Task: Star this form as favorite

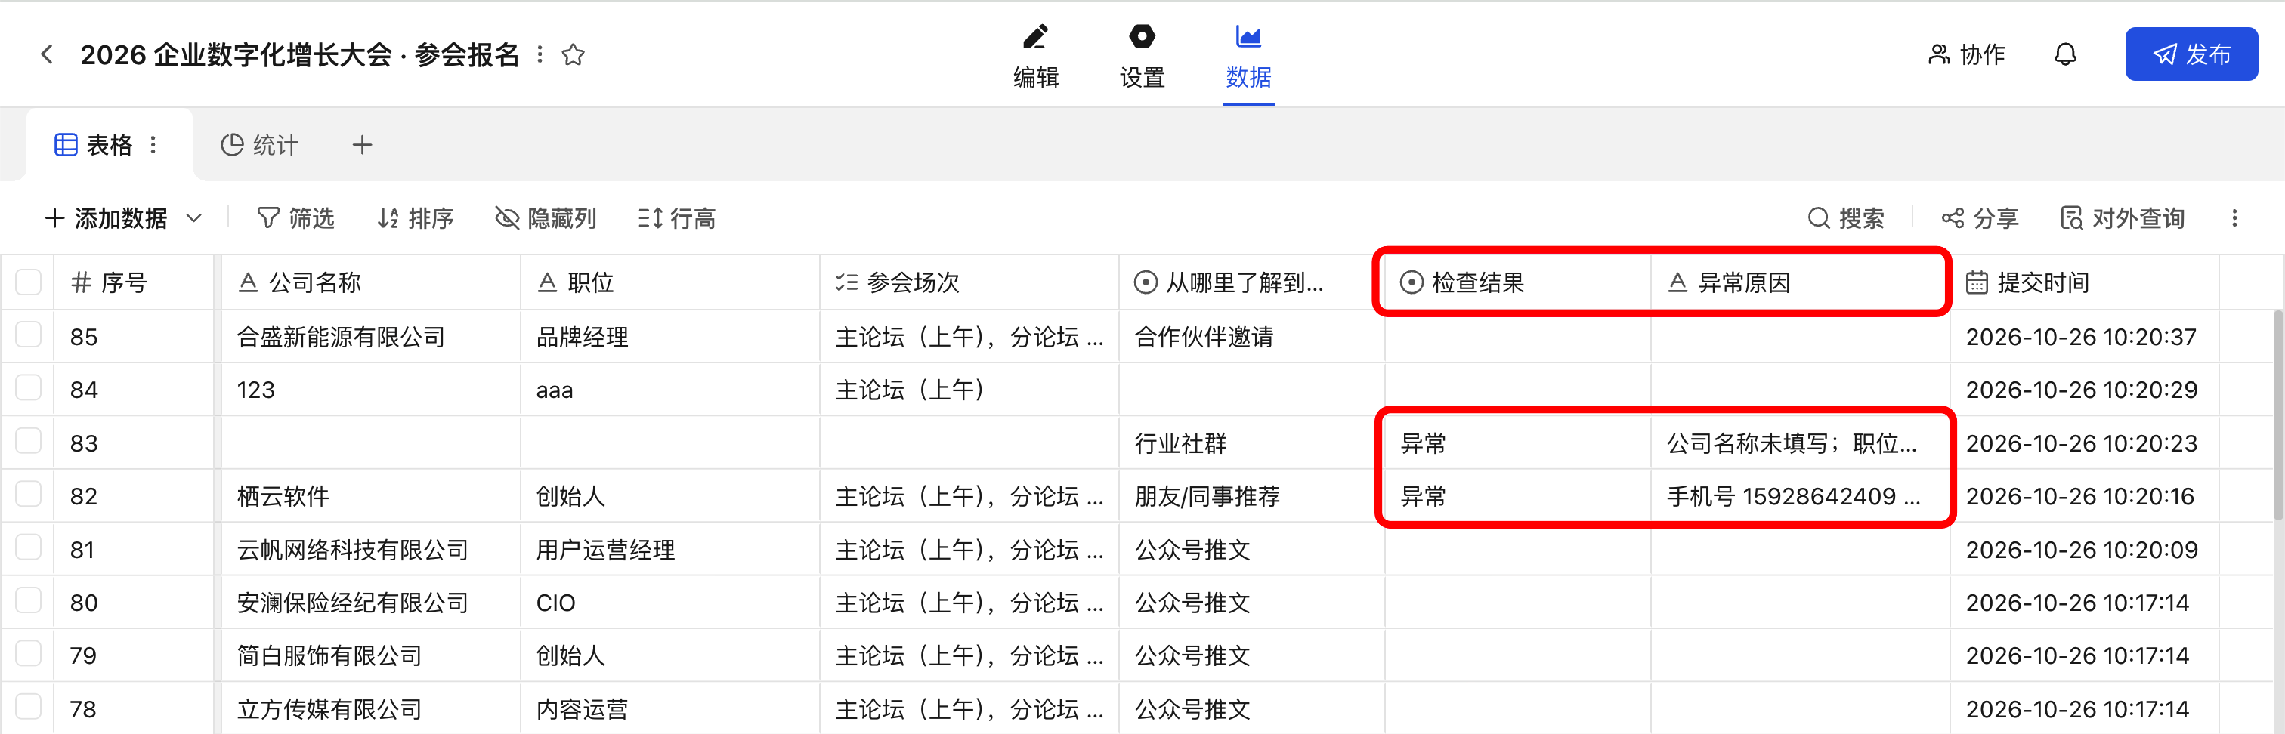Action: (x=573, y=55)
